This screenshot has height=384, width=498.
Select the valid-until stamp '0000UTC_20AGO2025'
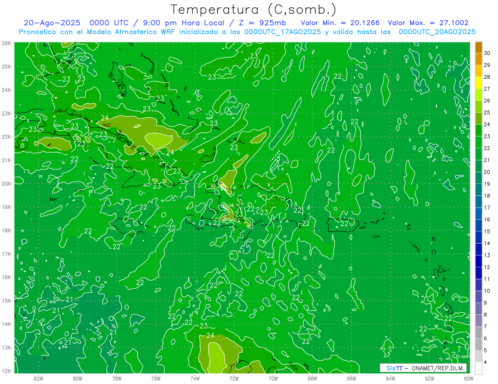437,32
